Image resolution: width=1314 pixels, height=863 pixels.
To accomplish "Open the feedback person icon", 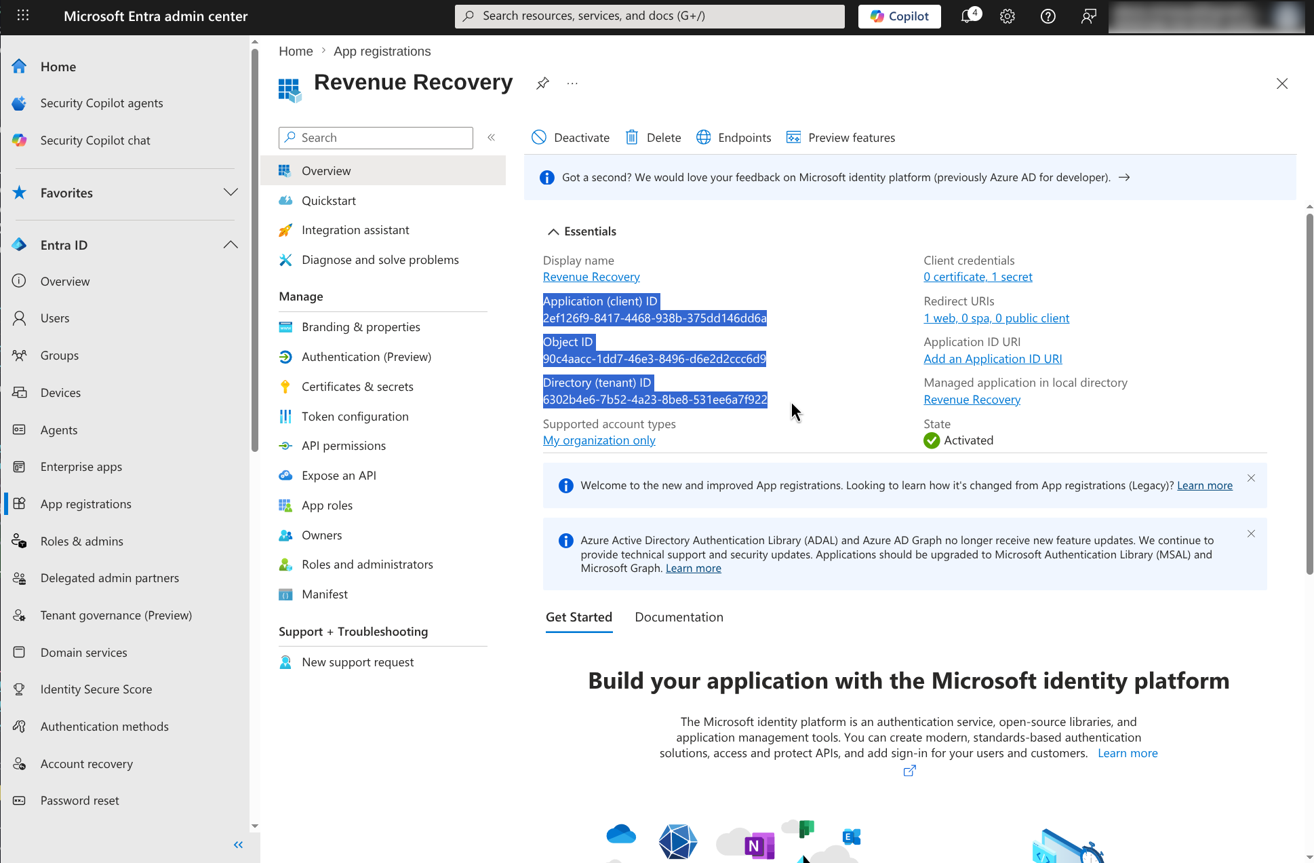I will pos(1088,16).
